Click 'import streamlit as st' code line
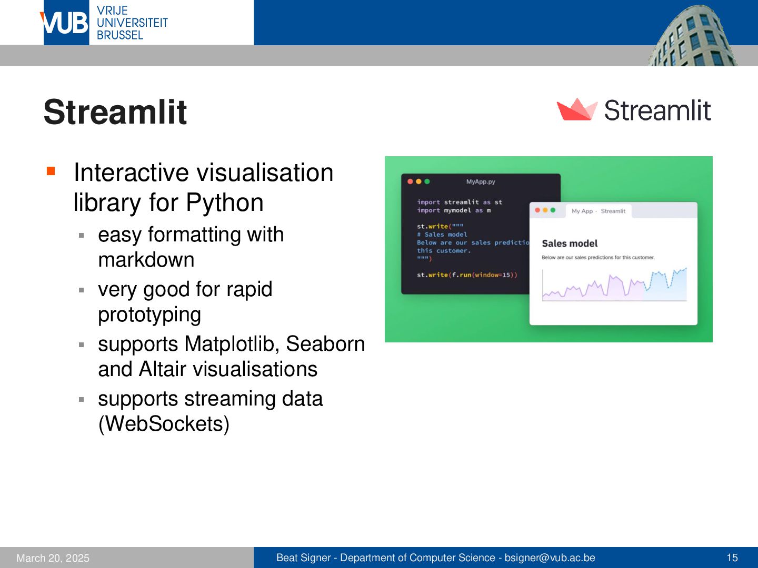Viewport: 758px width, 568px height. (x=460, y=202)
